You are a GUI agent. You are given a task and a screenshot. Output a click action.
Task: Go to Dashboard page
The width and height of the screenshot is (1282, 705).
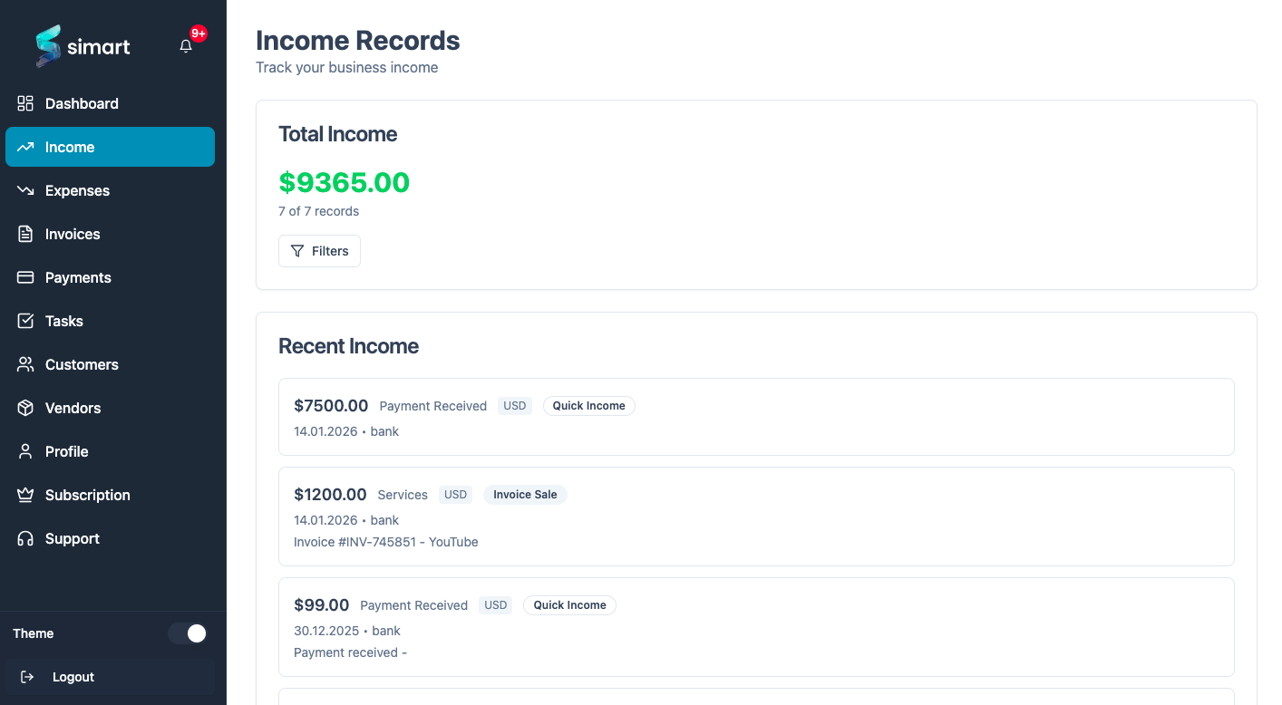point(110,103)
